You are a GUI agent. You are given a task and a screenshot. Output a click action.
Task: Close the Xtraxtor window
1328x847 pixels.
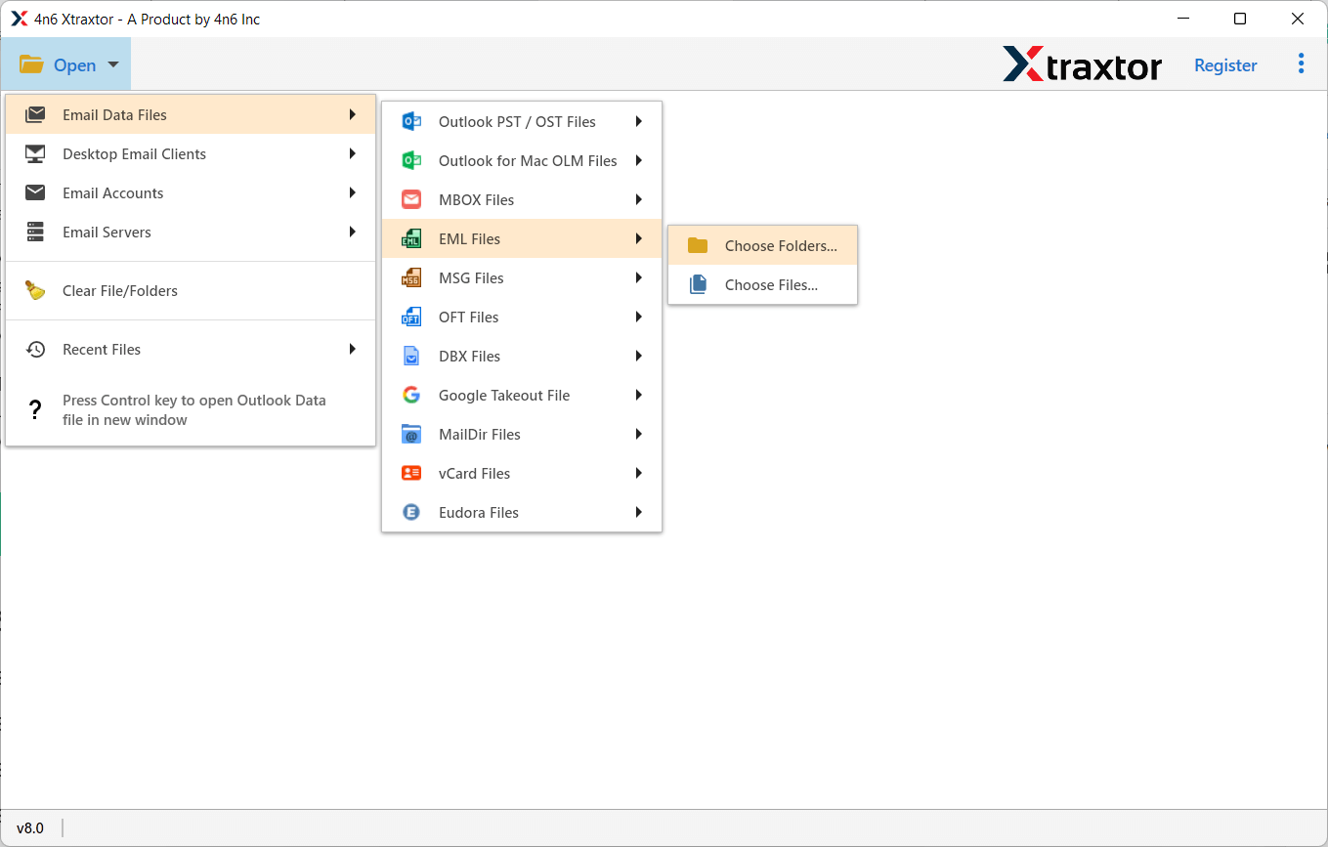tap(1298, 19)
